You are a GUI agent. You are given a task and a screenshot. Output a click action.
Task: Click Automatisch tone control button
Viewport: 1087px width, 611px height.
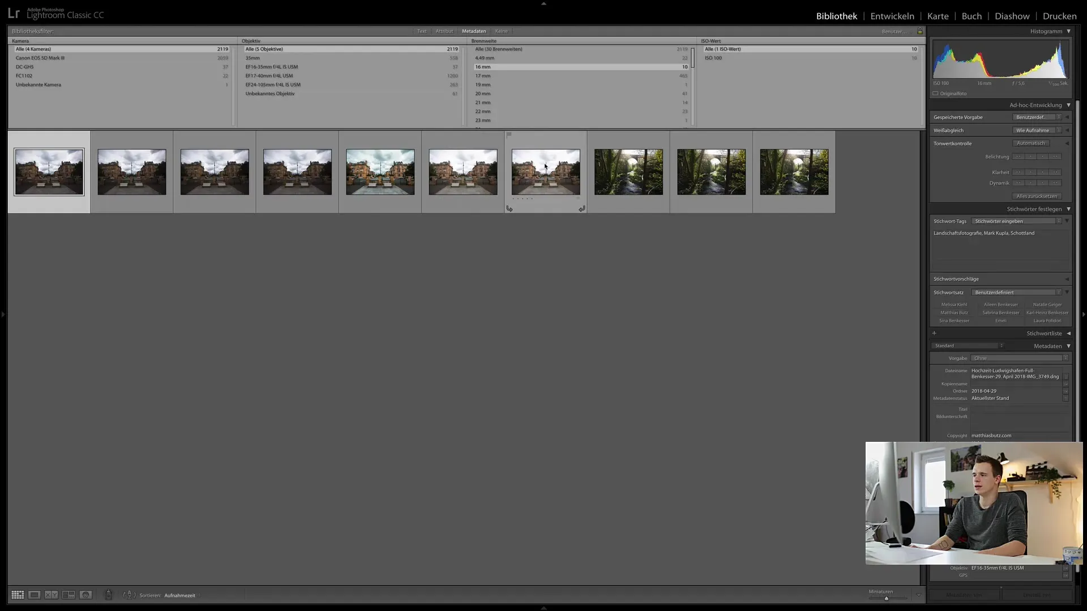click(1031, 143)
